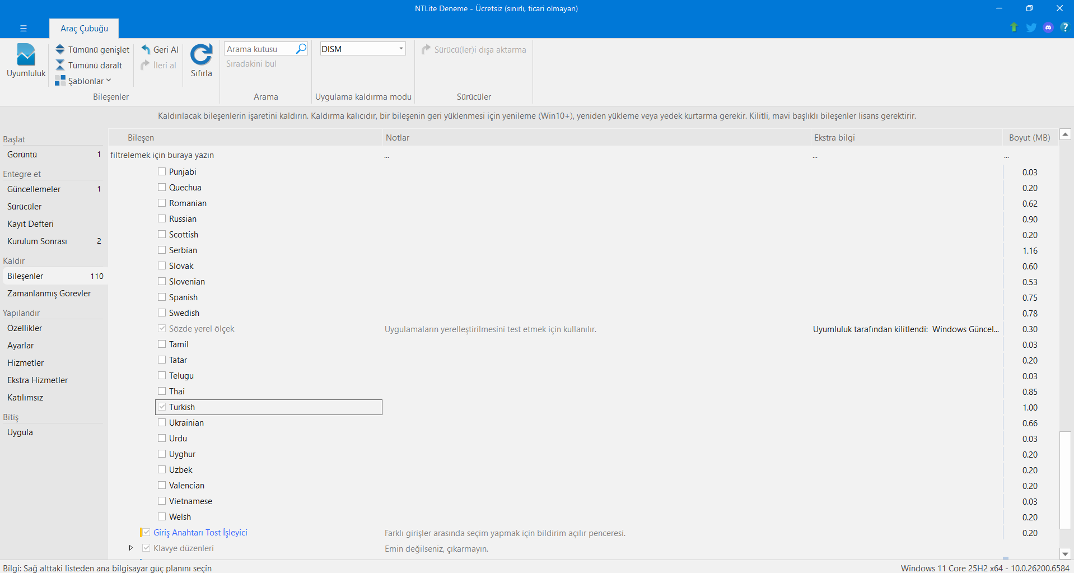
Task: Click the Tümünü daralt collapse-all icon
Action: tap(60, 65)
